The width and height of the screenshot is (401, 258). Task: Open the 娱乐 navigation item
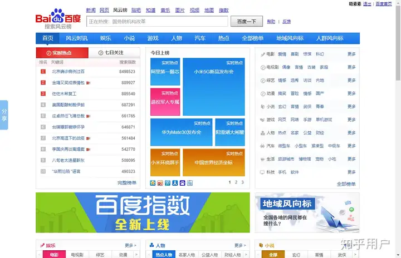click(106, 38)
